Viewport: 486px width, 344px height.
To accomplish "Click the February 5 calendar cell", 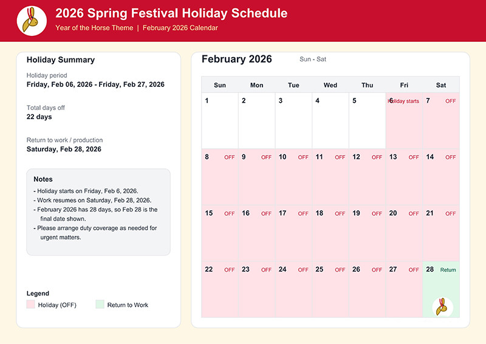I will [x=367, y=120].
